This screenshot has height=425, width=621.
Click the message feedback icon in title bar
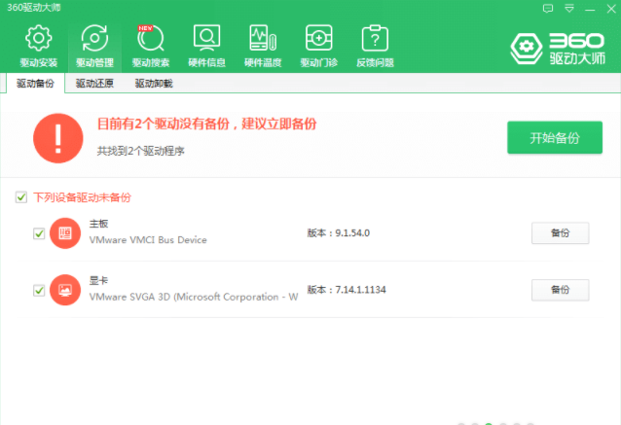tap(550, 8)
